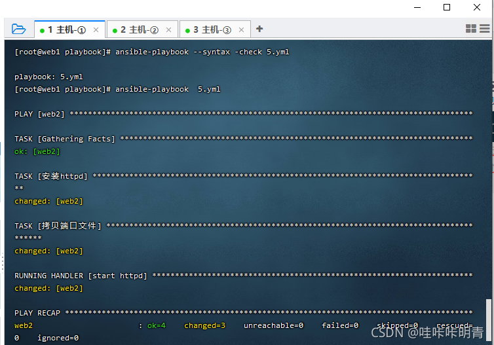Click 'changed: [web2]' under 拷贝端口文件 task
This screenshot has width=494, height=345.
(x=48, y=251)
